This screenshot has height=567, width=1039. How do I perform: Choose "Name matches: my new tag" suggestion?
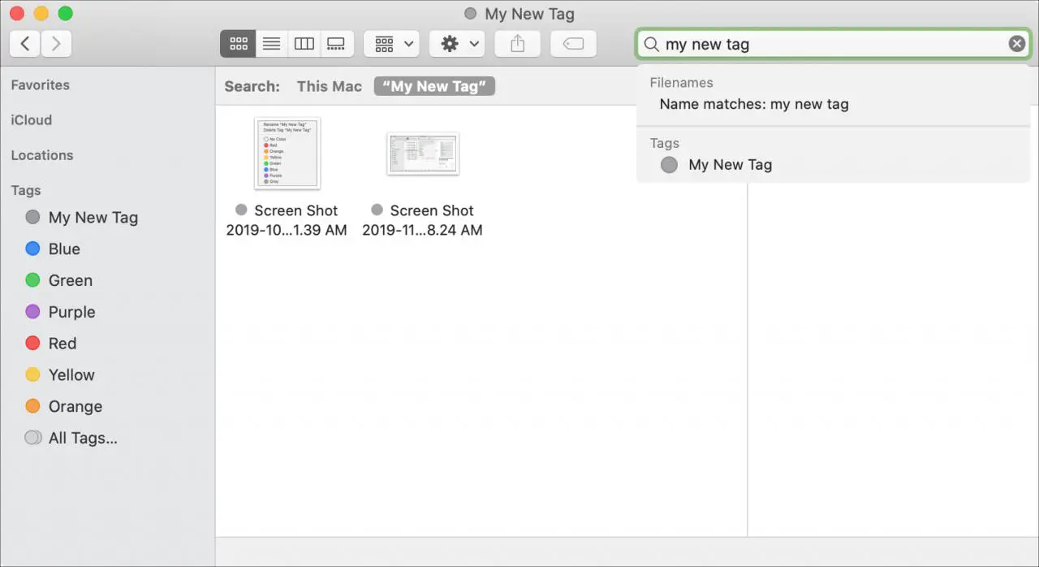pos(753,104)
